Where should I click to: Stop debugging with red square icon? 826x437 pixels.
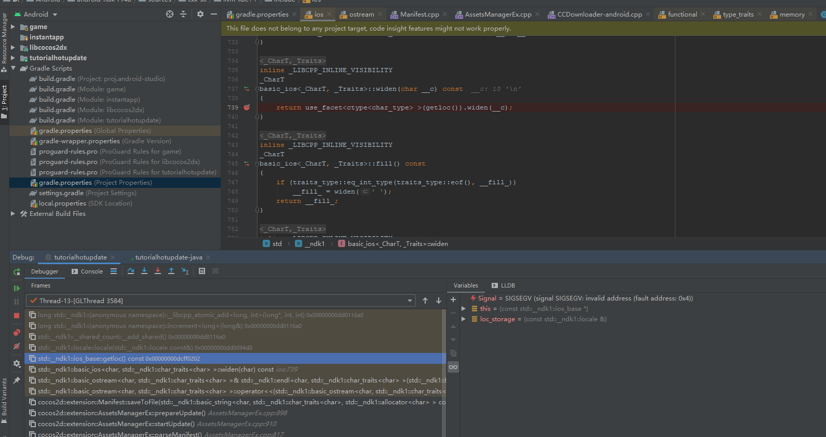[x=17, y=316]
